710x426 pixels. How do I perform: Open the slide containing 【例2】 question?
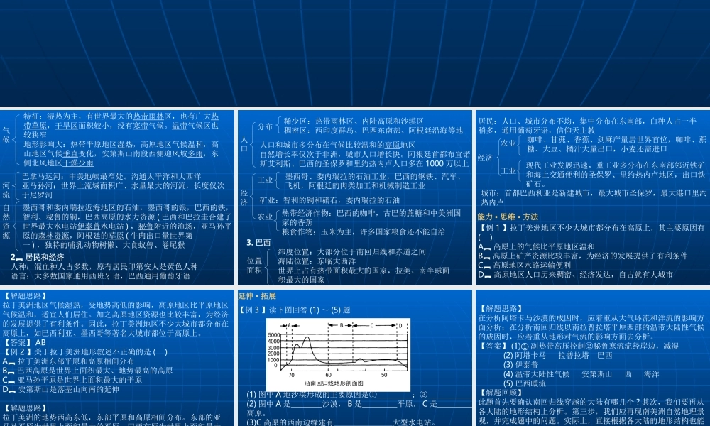(x=117, y=358)
